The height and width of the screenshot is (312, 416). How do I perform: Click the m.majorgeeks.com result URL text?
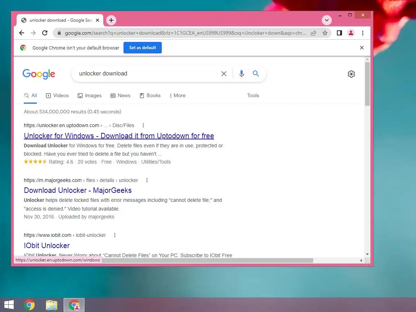(52, 180)
